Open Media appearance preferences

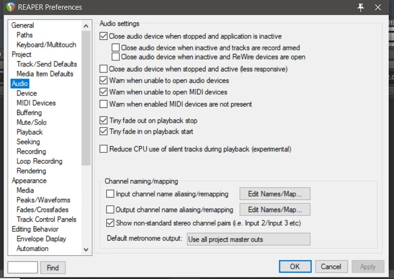25,190
